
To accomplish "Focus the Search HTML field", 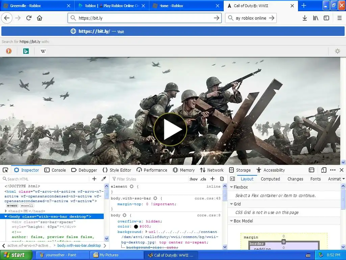I will point(45,179).
